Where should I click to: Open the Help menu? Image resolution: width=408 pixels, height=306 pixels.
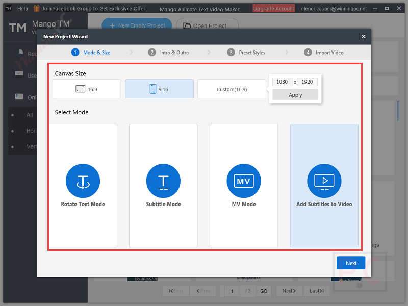click(22, 9)
